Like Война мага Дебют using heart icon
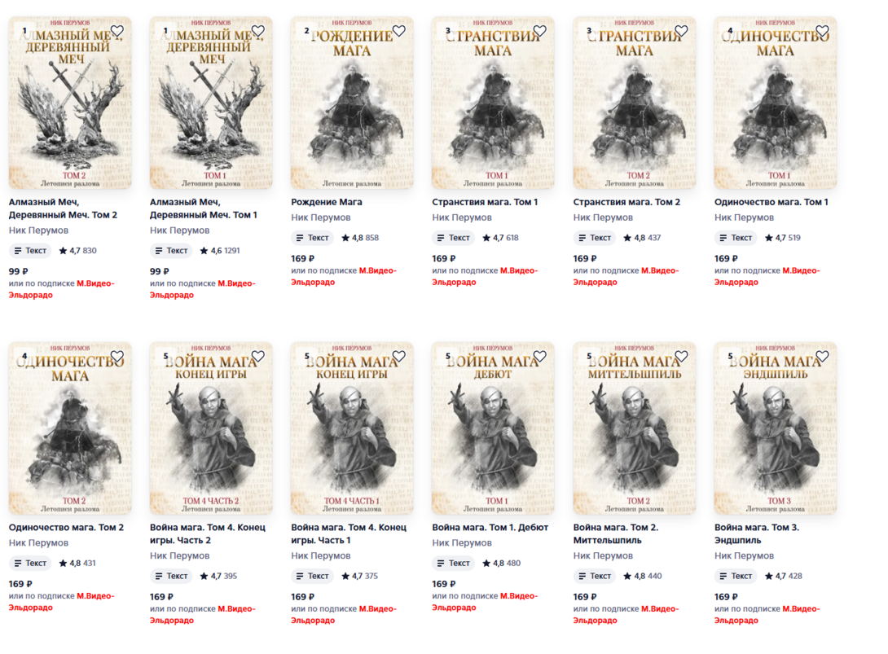This screenshot has width=888, height=654. (539, 356)
